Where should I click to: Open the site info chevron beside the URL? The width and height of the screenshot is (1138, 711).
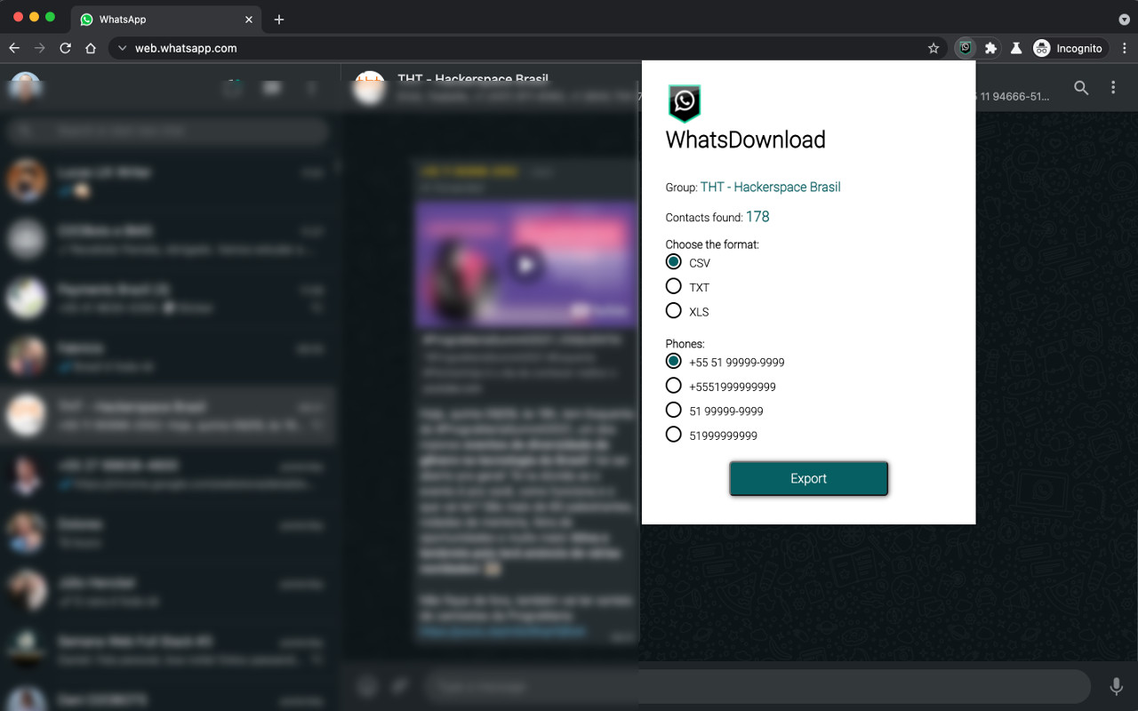pos(121,48)
